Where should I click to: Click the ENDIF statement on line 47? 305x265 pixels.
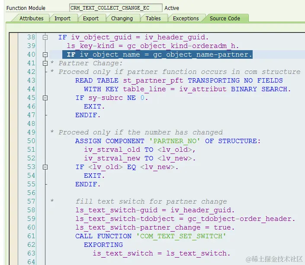click(x=88, y=115)
